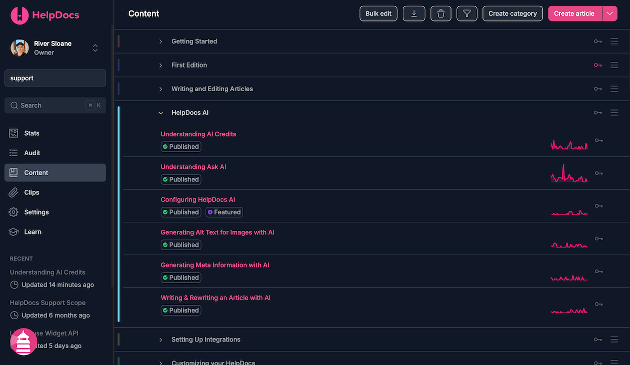Image resolution: width=630 pixels, height=365 pixels.
Task: Click the drag handle for Getting Started
Action: pos(614,41)
